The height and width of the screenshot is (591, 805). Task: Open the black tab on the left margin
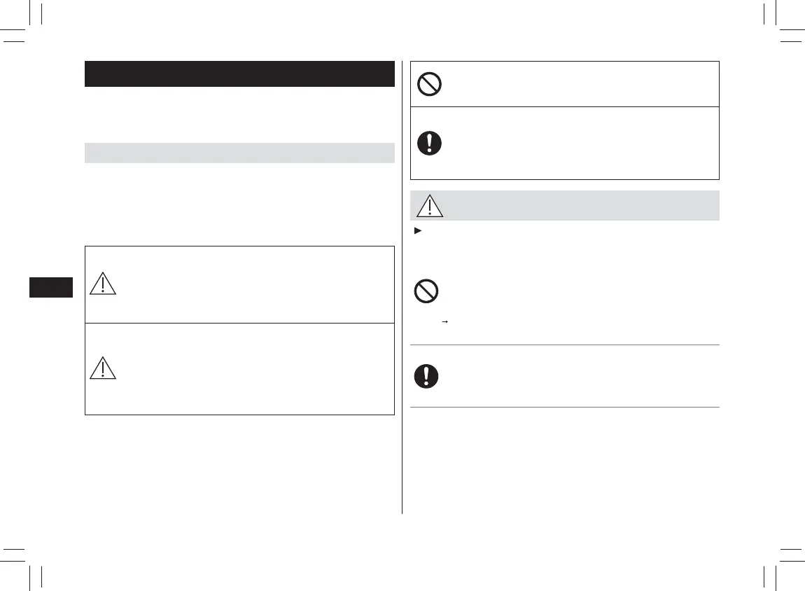pyautogui.click(x=50, y=287)
